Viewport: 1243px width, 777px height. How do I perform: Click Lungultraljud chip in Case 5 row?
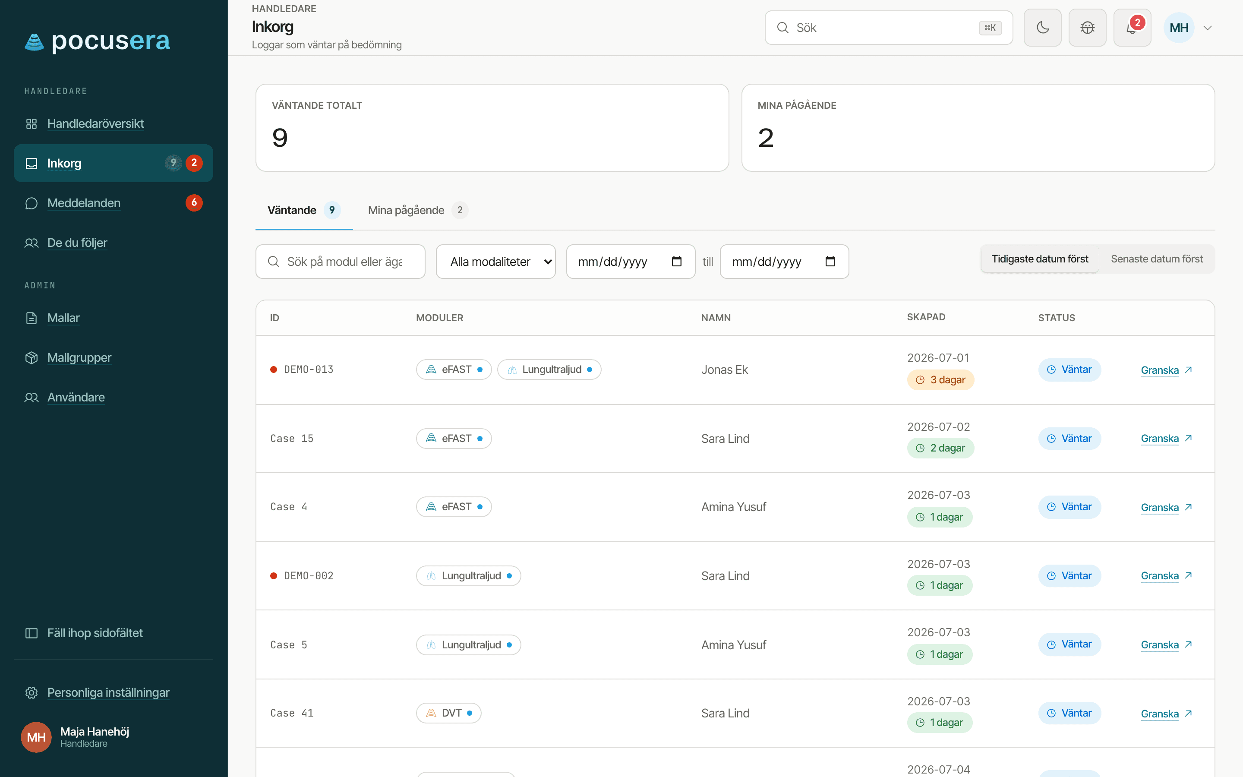[468, 645]
